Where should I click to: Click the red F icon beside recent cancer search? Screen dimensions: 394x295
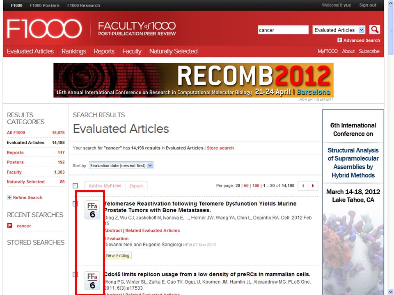click(x=9, y=225)
